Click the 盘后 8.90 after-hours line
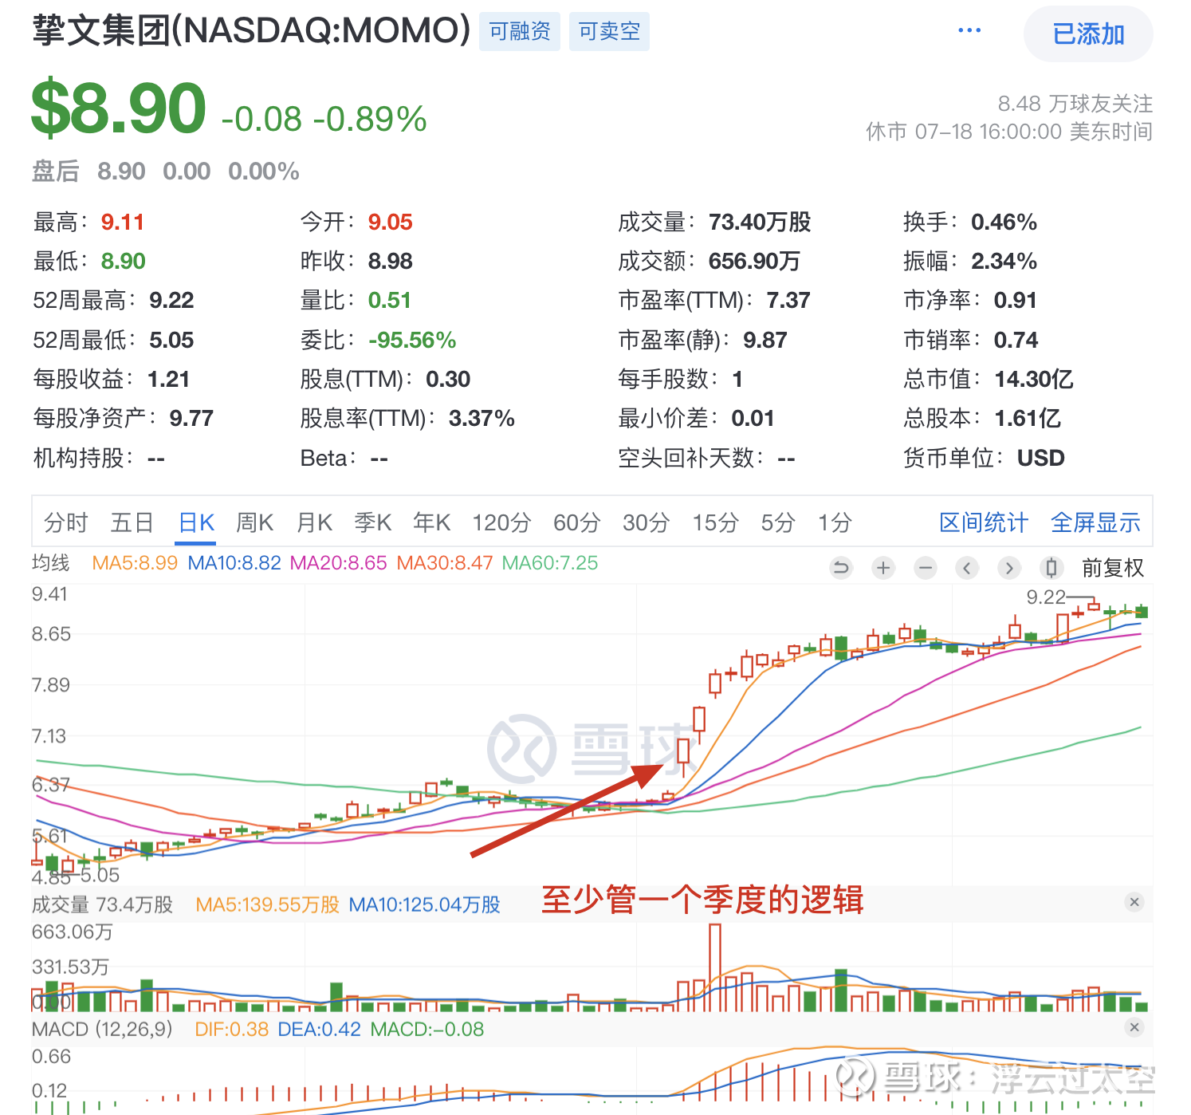 point(166,171)
